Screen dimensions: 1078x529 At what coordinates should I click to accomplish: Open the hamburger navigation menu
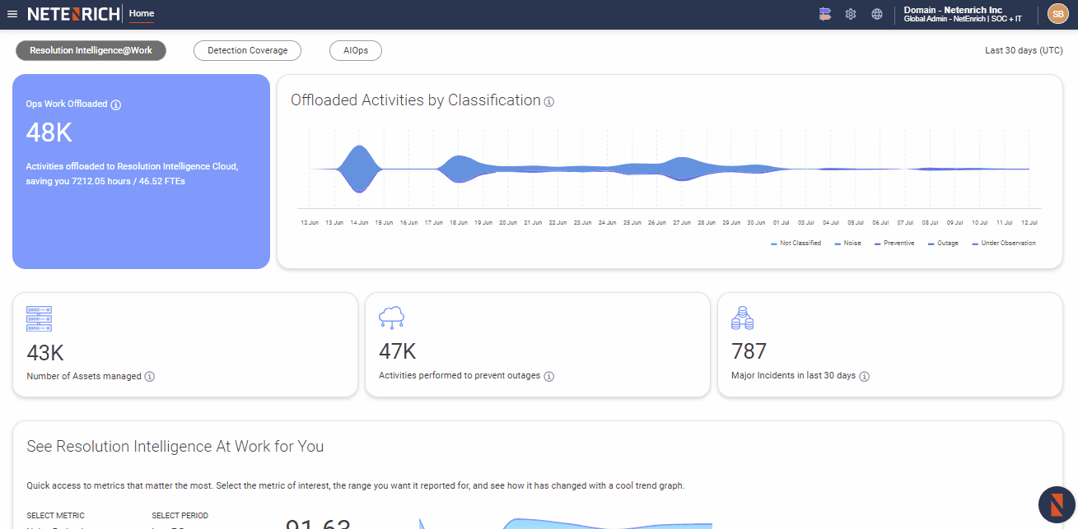tap(12, 14)
